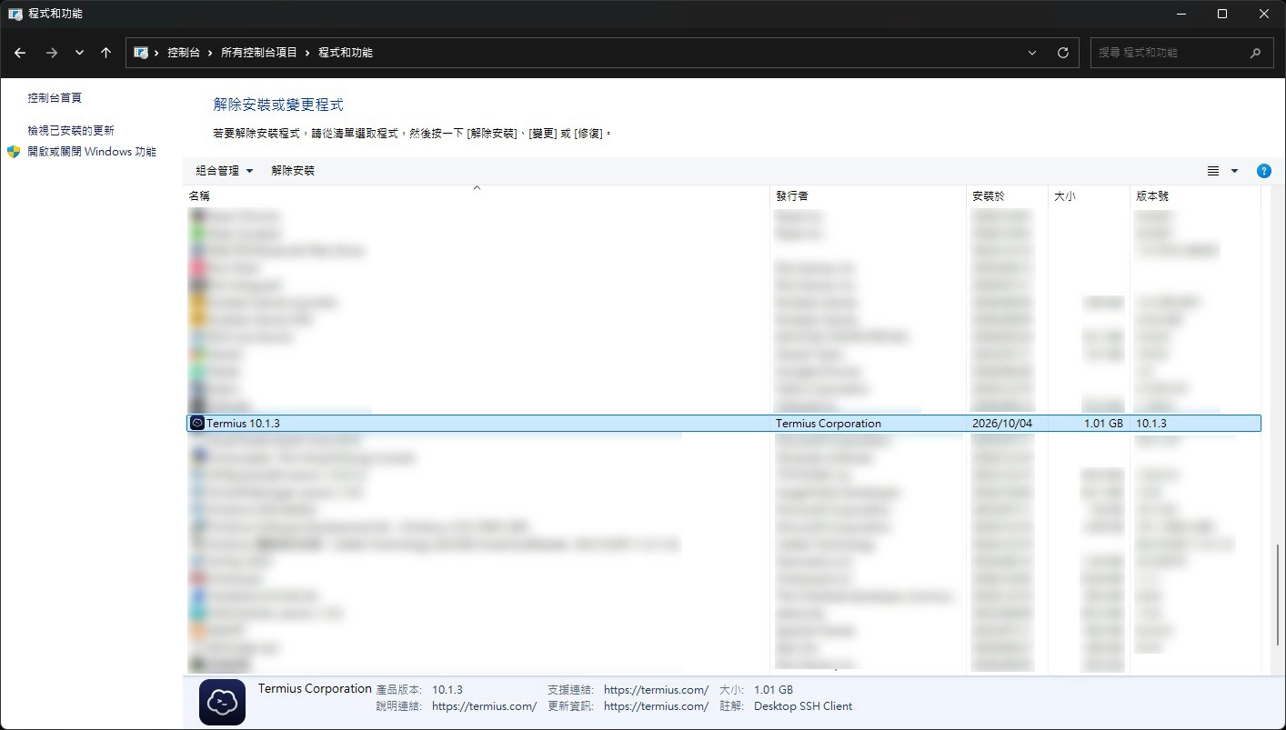Click the search magnifier icon
The height and width of the screenshot is (730, 1286).
(1256, 53)
